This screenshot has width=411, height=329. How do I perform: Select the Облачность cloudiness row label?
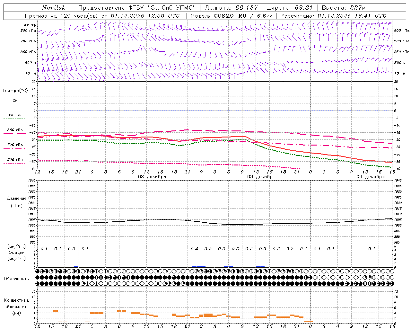pyautogui.click(x=16, y=279)
